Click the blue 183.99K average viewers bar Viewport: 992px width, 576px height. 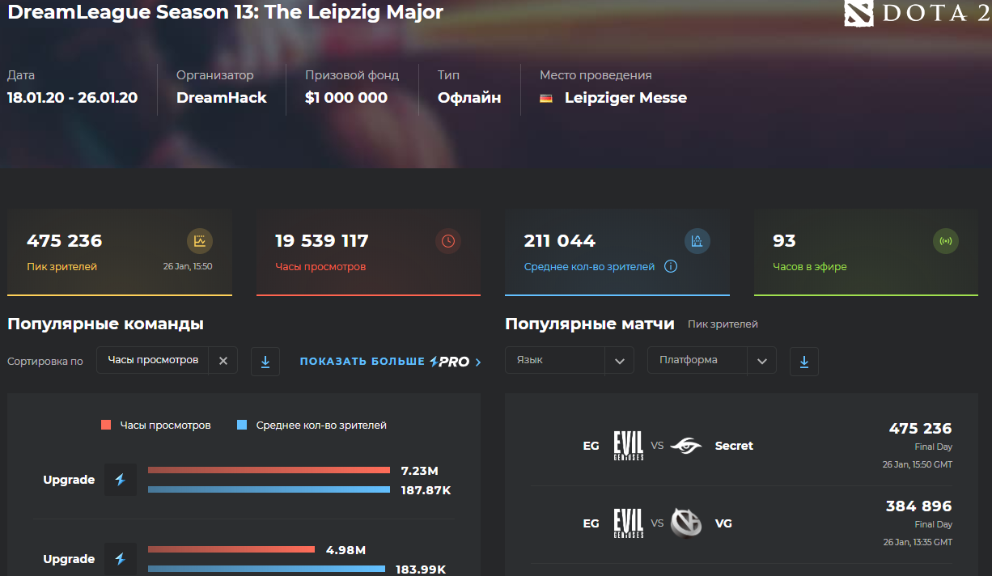tap(266, 569)
